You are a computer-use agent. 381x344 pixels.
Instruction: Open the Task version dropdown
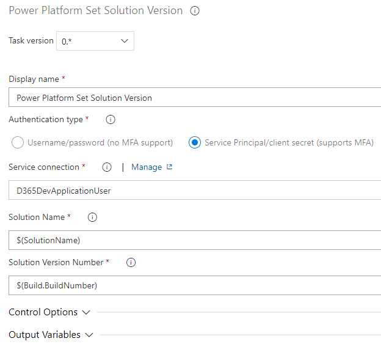pyautogui.click(x=95, y=41)
